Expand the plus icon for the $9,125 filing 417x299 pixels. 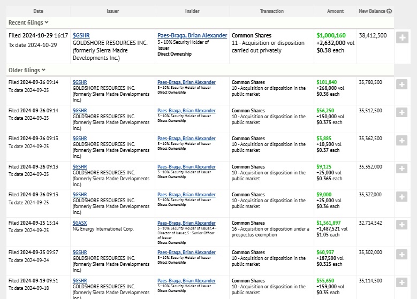[x=401, y=168]
